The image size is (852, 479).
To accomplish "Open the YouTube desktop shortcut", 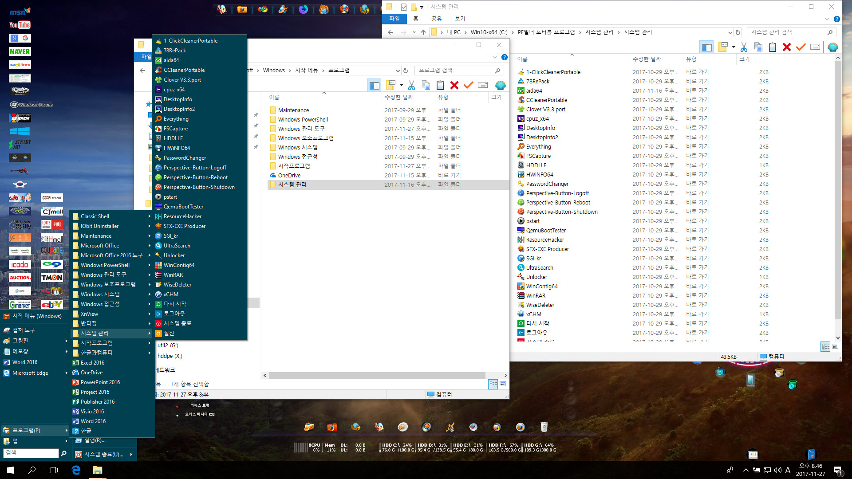I will click(x=20, y=25).
